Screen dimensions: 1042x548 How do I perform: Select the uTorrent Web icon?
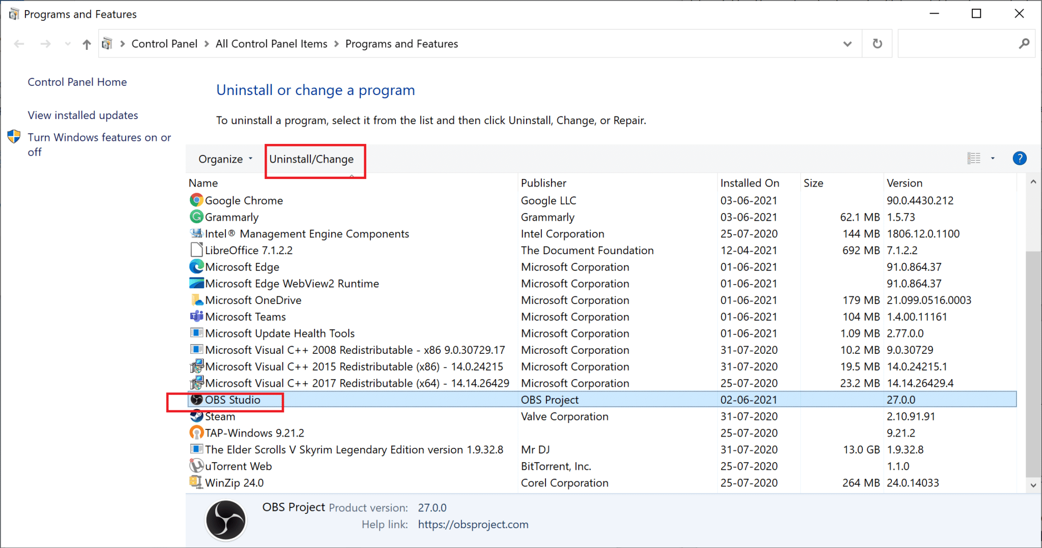[196, 466]
